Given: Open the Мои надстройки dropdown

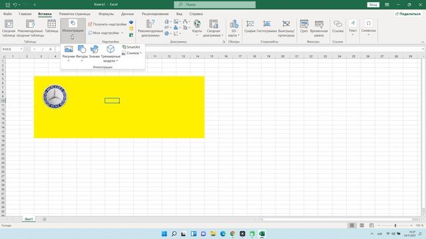Looking at the screenshot, I should coord(106,33).
